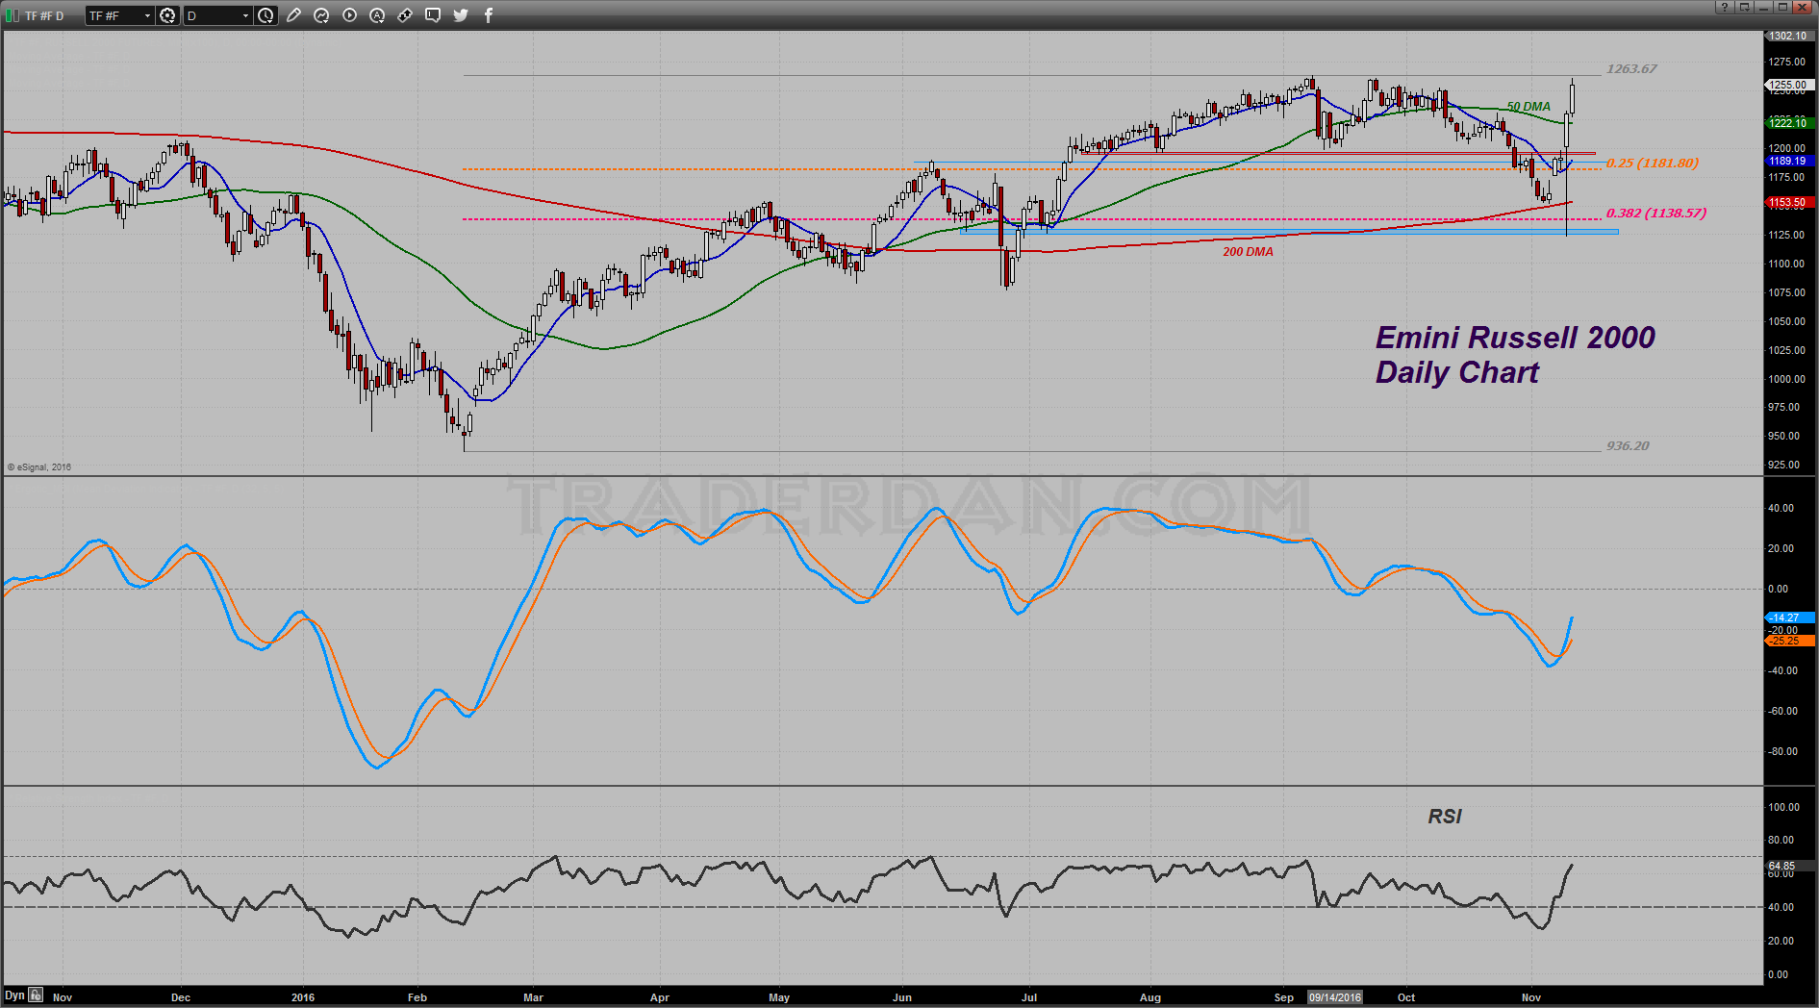This screenshot has width=1819, height=1008.
Task: Open the window layout dropdown button
Action: pos(1744,7)
